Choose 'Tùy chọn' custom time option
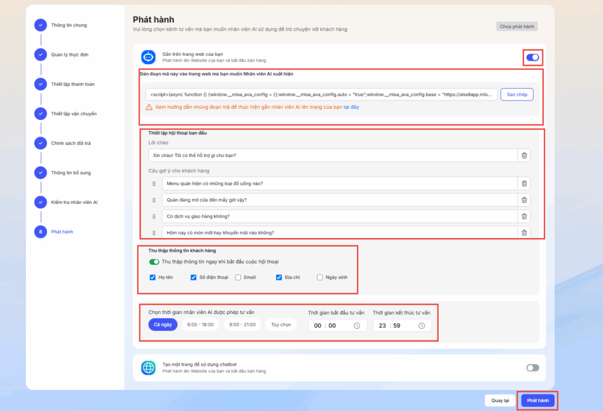This screenshot has height=411, width=603. tap(281, 325)
